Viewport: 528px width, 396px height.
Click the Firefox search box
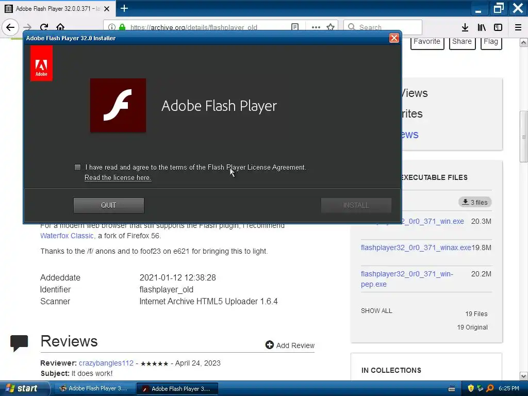[383, 27]
